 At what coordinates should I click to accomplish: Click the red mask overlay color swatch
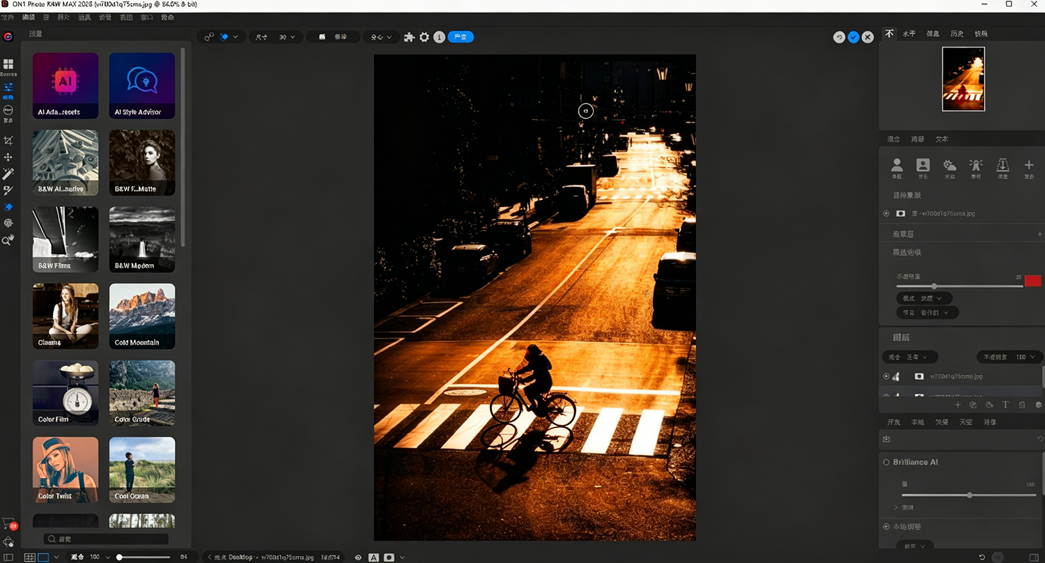click(x=1032, y=280)
